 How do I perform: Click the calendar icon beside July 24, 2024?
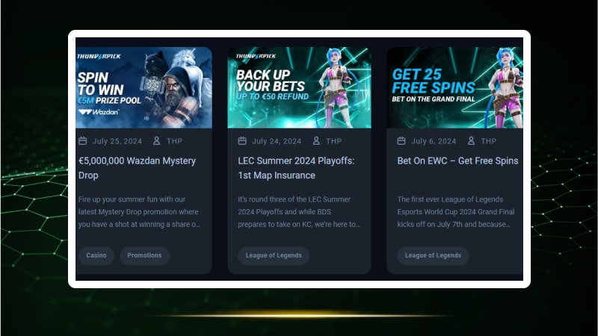(x=242, y=141)
